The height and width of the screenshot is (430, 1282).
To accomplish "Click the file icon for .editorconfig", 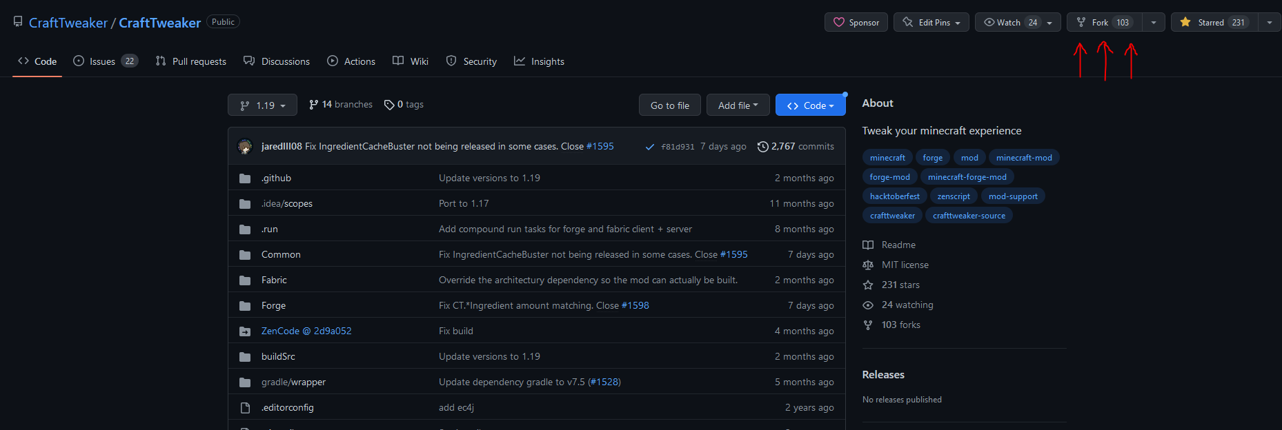I will point(245,407).
